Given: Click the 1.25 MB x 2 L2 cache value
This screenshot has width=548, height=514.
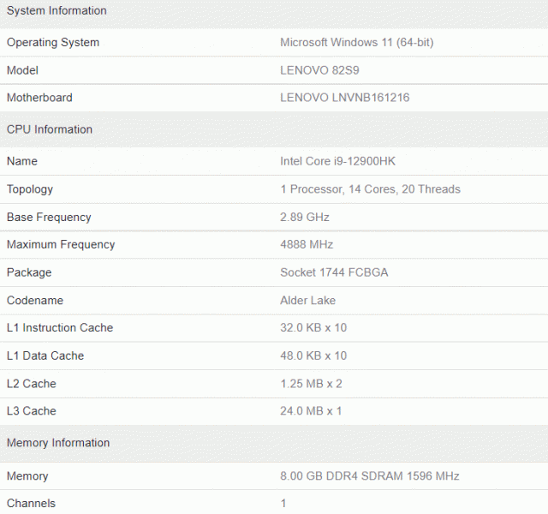Looking at the screenshot, I should tap(311, 384).
